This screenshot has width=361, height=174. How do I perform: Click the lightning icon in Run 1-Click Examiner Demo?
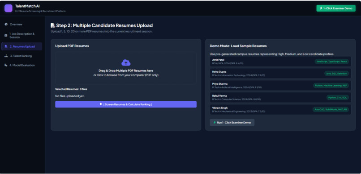(215, 122)
